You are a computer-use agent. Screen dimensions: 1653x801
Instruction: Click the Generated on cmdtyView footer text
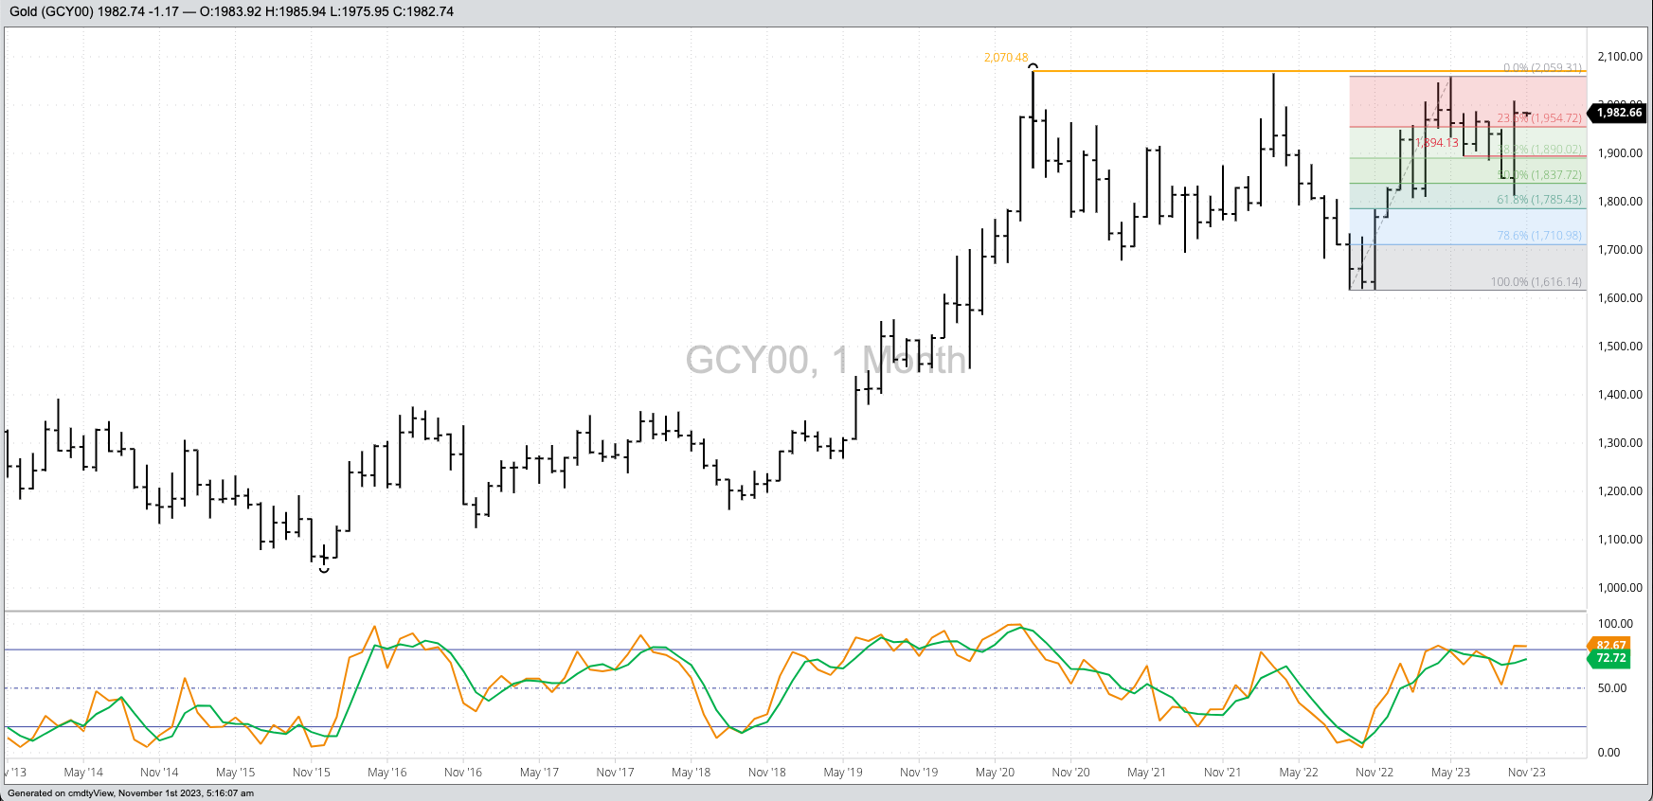pyautogui.click(x=131, y=793)
